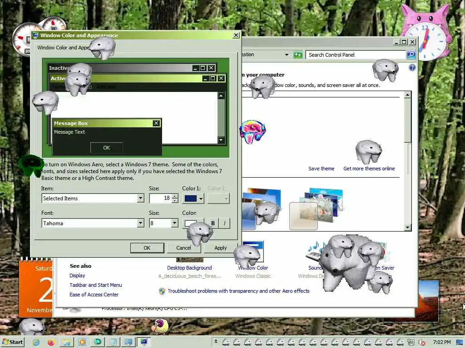Viewport: 465px width, 348px height.
Task: Click the Size field showing 18
Action: point(161,198)
